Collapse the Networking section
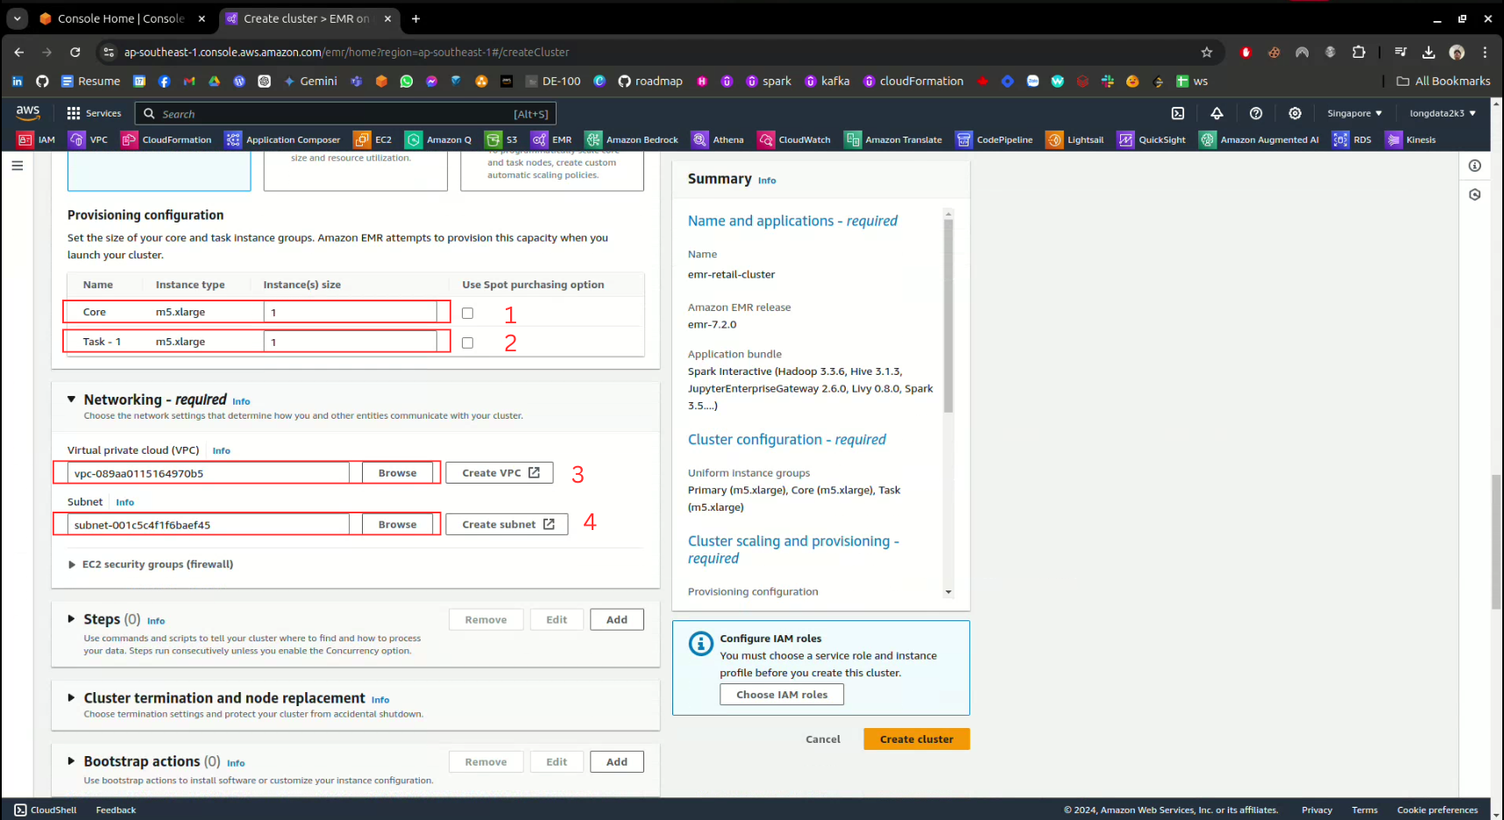 click(x=72, y=399)
